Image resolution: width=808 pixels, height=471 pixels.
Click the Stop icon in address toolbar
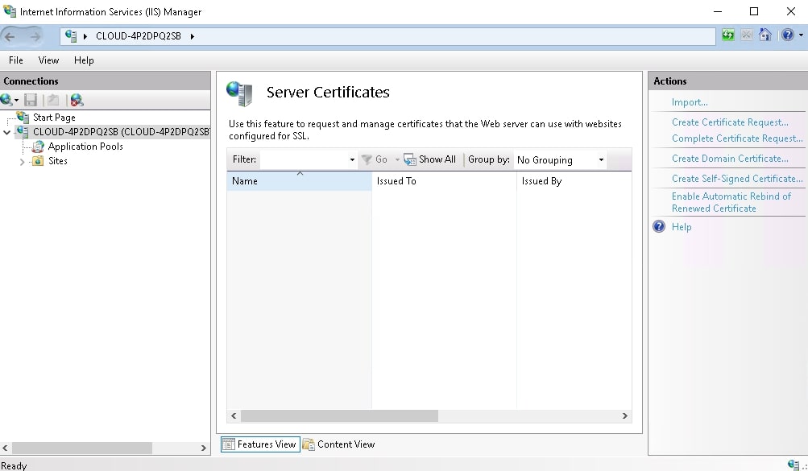[747, 35]
